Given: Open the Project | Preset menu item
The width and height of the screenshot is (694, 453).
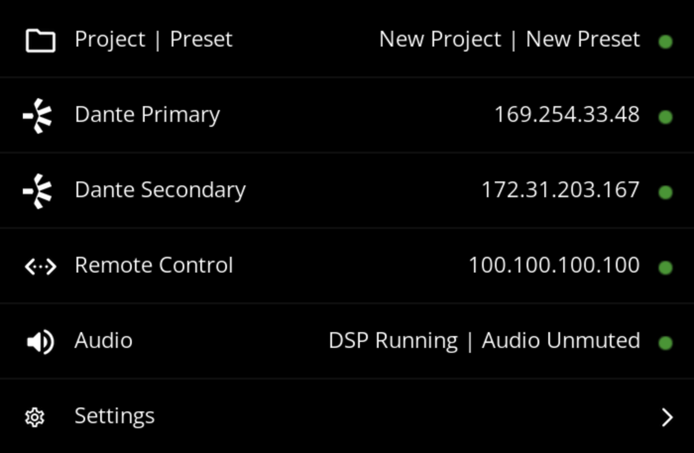Looking at the screenshot, I should click(153, 40).
